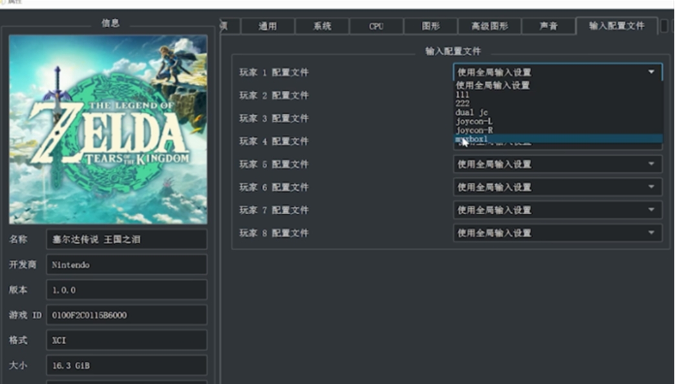Viewport: 675px width, 384px height.
Task: Open the 玩家 6 配置文件 dropdown
Action: tap(557, 187)
